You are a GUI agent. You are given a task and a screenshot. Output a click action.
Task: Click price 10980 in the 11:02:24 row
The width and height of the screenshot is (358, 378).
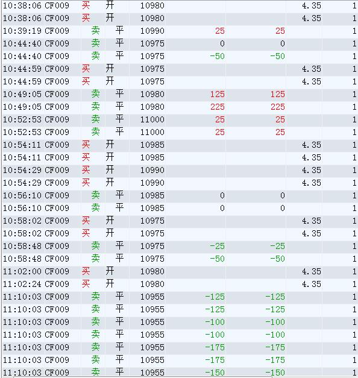pyautogui.click(x=152, y=284)
